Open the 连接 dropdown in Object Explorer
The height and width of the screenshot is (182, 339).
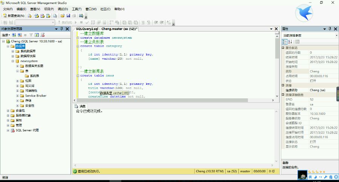click(6, 35)
